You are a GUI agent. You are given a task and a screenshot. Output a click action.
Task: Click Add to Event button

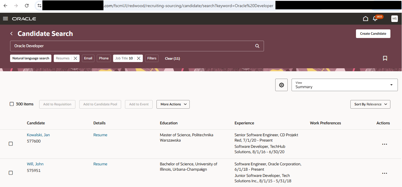tap(139, 104)
